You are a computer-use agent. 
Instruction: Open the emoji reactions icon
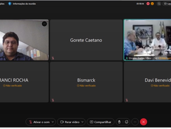[126, 122]
